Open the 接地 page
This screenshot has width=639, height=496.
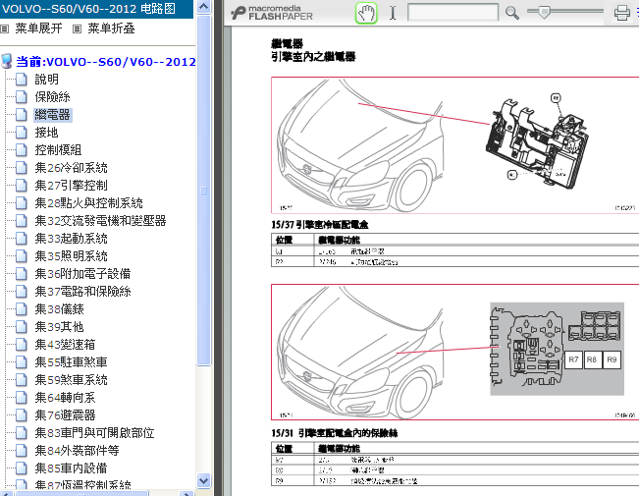click(x=46, y=133)
